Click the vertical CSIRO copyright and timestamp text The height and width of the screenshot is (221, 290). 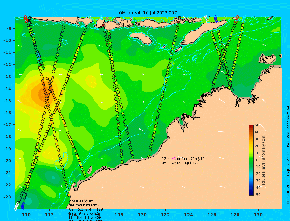[x=288, y=155]
